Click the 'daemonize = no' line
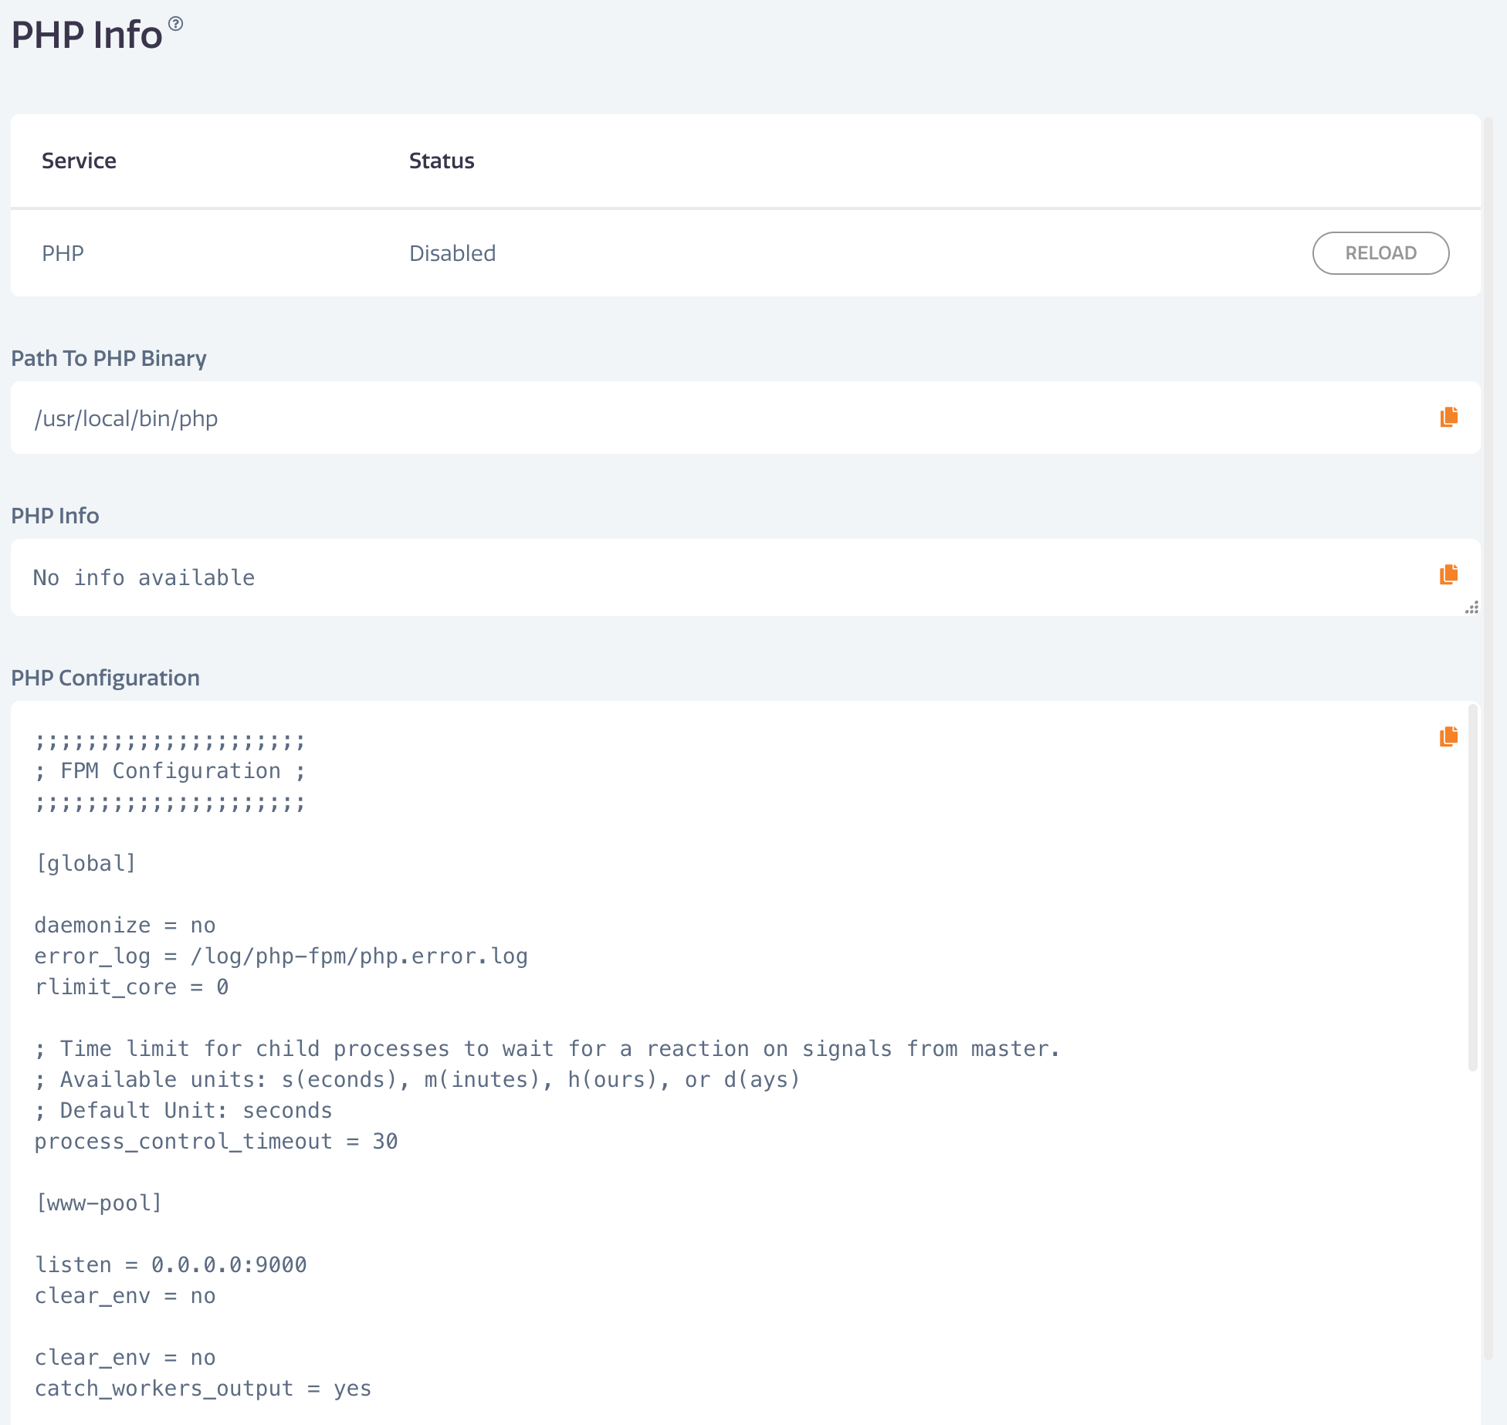Image resolution: width=1507 pixels, height=1425 pixels. pyautogui.click(x=125, y=925)
